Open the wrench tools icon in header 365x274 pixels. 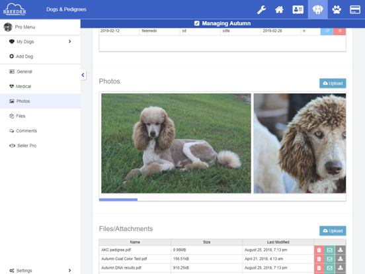(261, 9)
